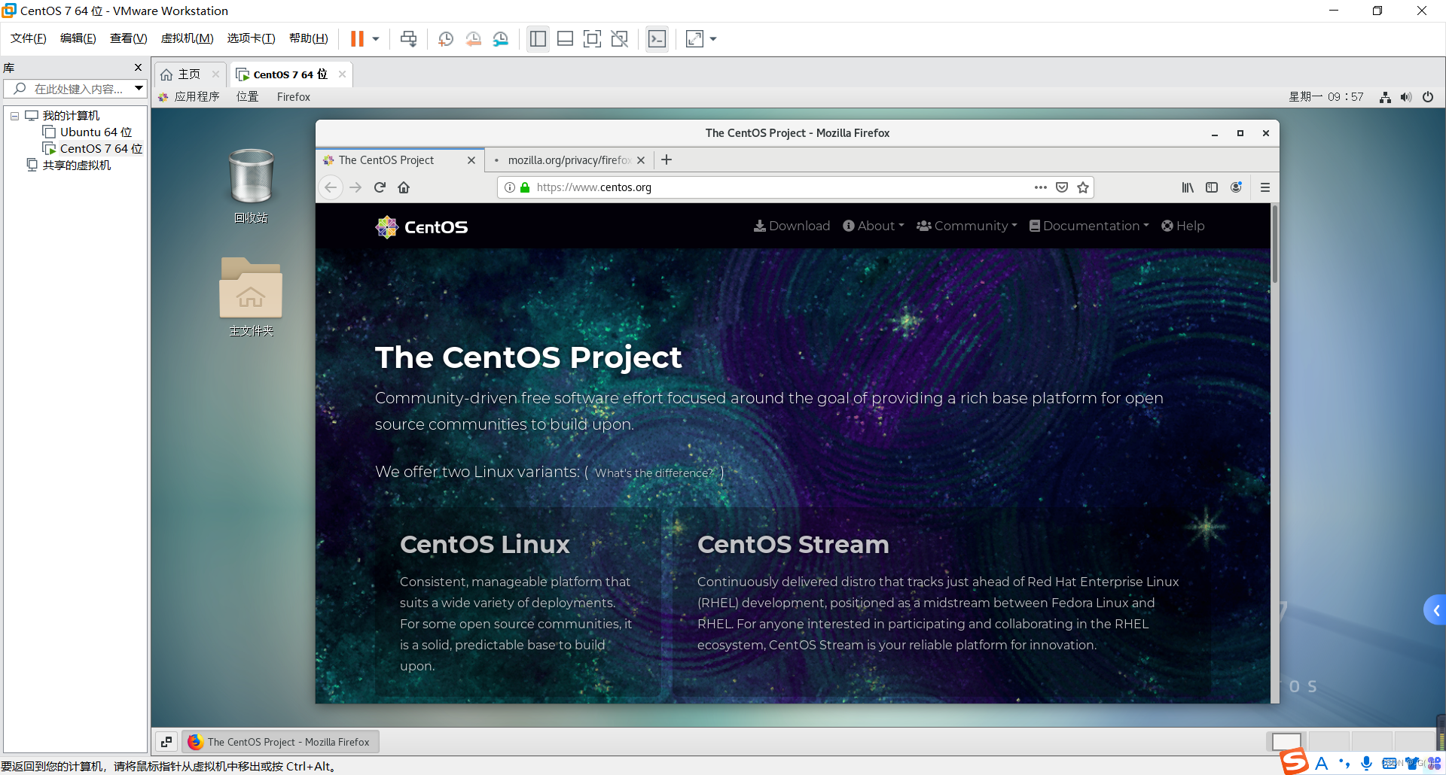This screenshot has height=775, width=1446.
Task: Close the 库 library panel
Action: click(x=138, y=68)
